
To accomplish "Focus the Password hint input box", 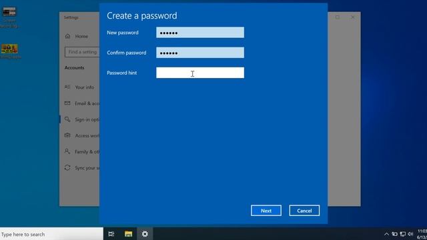I will pyautogui.click(x=200, y=73).
